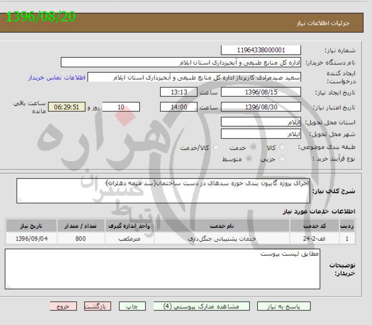Click the بازگشت back button
This screenshot has width=372, height=325.
coord(98,306)
